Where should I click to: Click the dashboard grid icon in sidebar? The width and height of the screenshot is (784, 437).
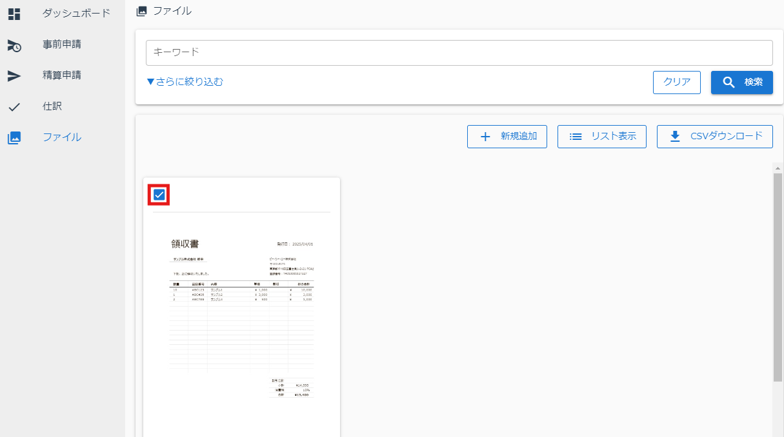tap(14, 14)
